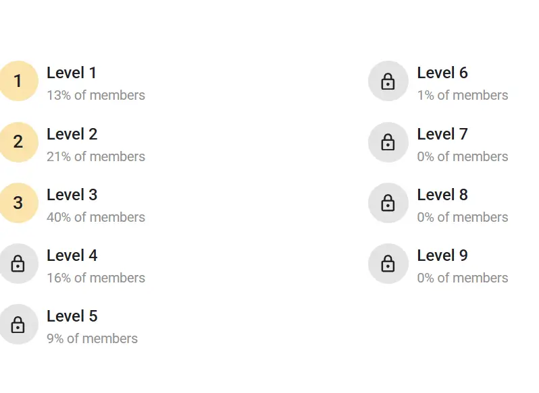This screenshot has width=539, height=393.
Task: Click the Level 1 yellow badge
Action: point(18,81)
